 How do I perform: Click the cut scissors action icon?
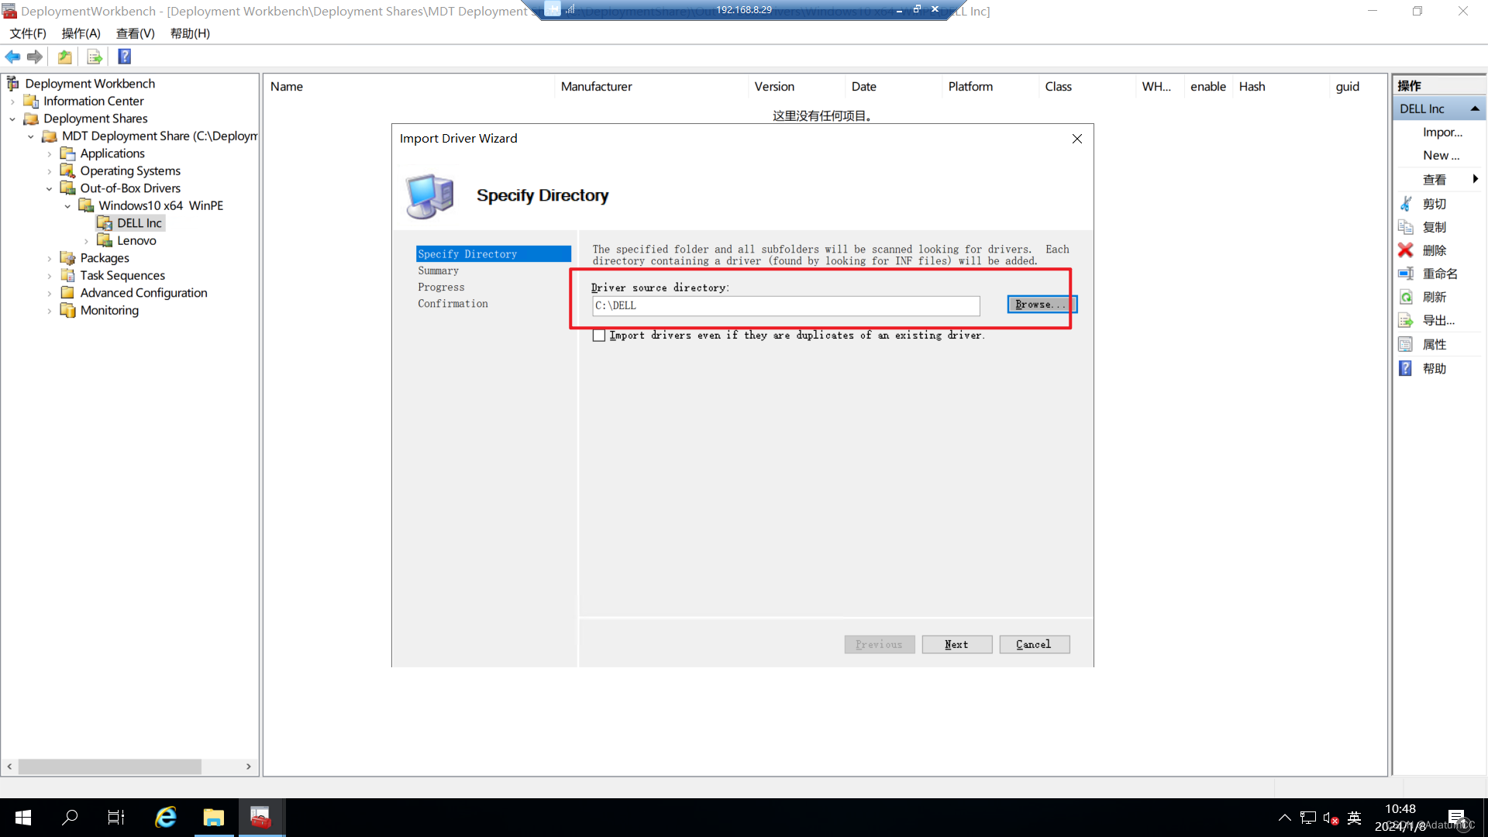(1405, 204)
